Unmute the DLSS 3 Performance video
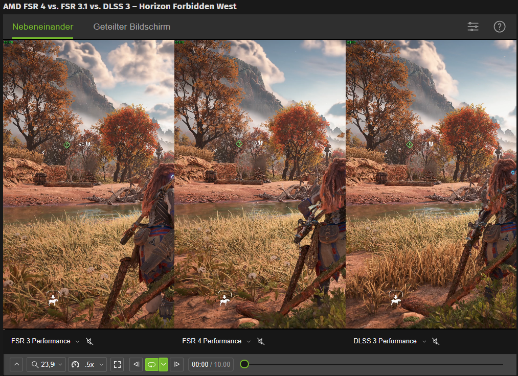The image size is (518, 376). point(436,341)
